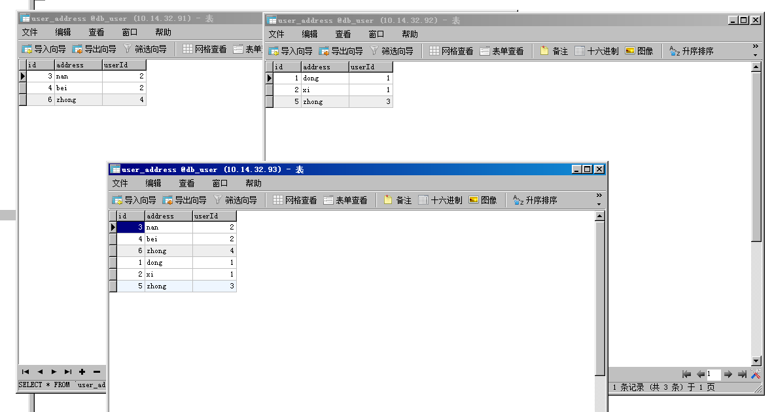Open the View (查看) menu in the 10.14.32.93 window
The width and height of the screenshot is (774, 412).
[x=186, y=183]
